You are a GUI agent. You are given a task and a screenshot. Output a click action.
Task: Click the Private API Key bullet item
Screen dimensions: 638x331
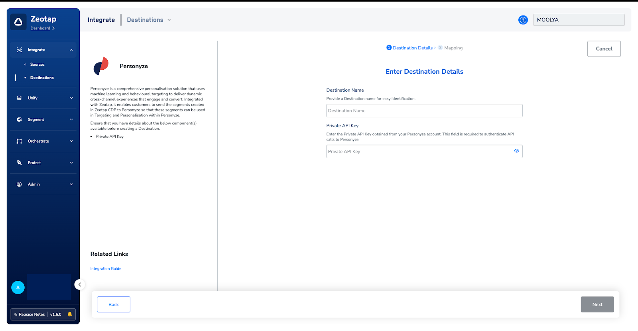[x=110, y=137]
